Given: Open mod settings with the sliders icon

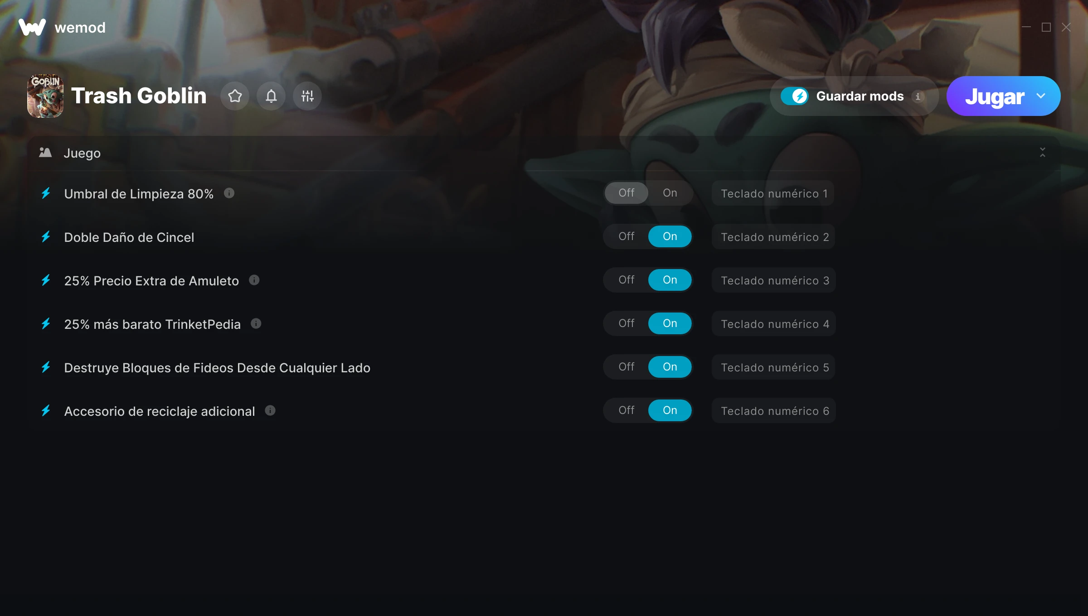Looking at the screenshot, I should coord(307,96).
